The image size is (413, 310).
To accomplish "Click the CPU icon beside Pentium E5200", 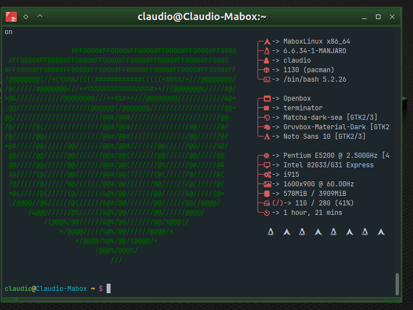I will coord(267,156).
